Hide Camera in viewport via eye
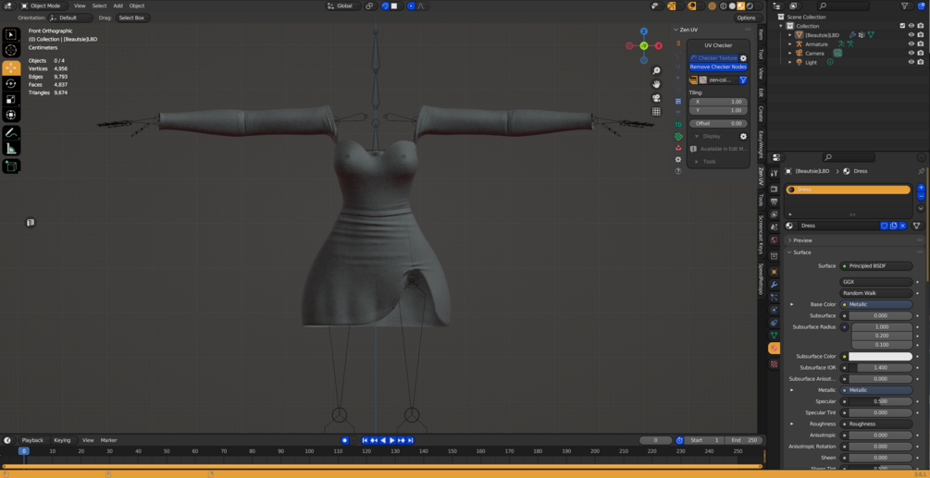The width and height of the screenshot is (930, 478). (911, 53)
